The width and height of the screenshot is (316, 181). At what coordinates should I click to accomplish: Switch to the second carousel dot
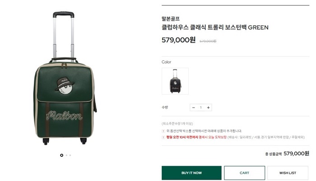[x=66, y=155]
